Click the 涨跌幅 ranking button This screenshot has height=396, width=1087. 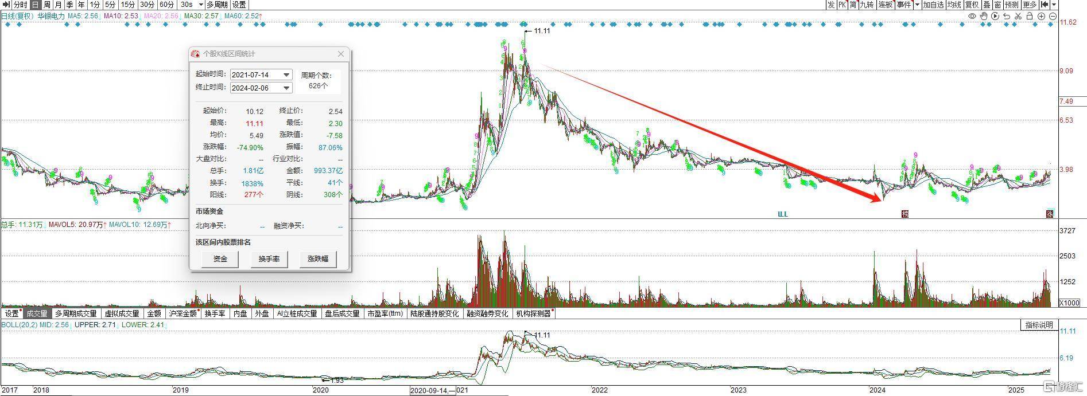318,259
